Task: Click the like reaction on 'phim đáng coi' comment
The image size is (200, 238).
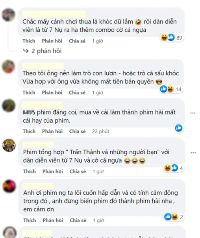Action: click(179, 128)
